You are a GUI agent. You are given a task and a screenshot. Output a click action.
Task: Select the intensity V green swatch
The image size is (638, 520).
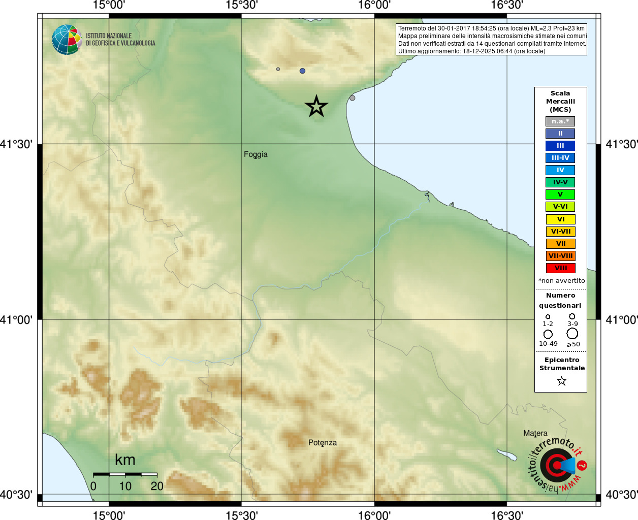click(560, 194)
